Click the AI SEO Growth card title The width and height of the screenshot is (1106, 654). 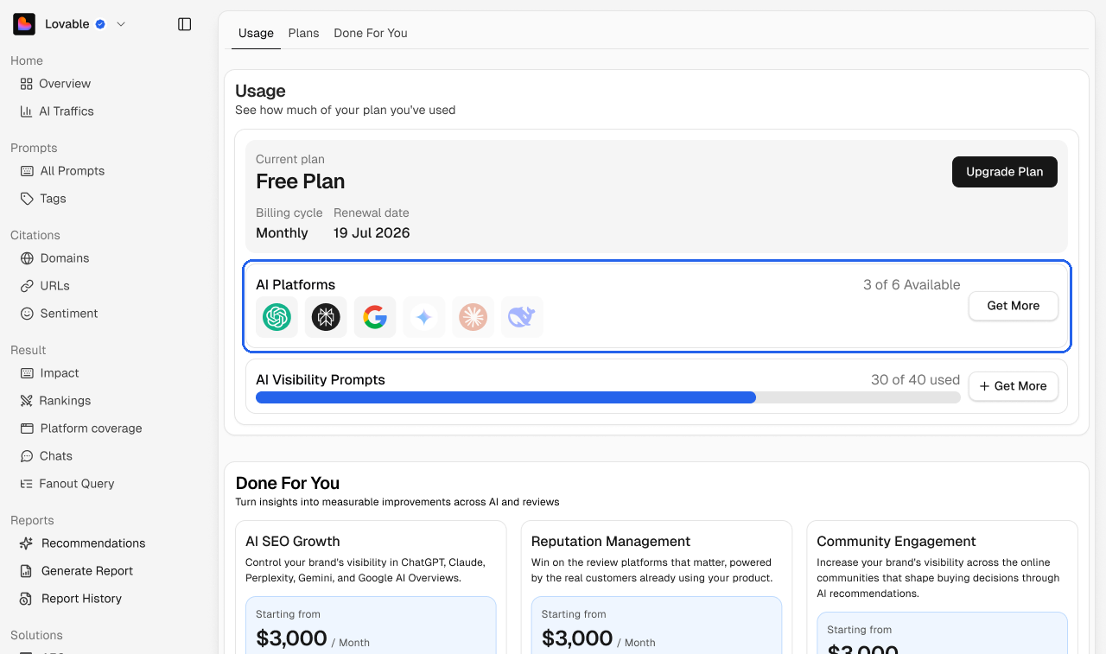click(x=293, y=542)
